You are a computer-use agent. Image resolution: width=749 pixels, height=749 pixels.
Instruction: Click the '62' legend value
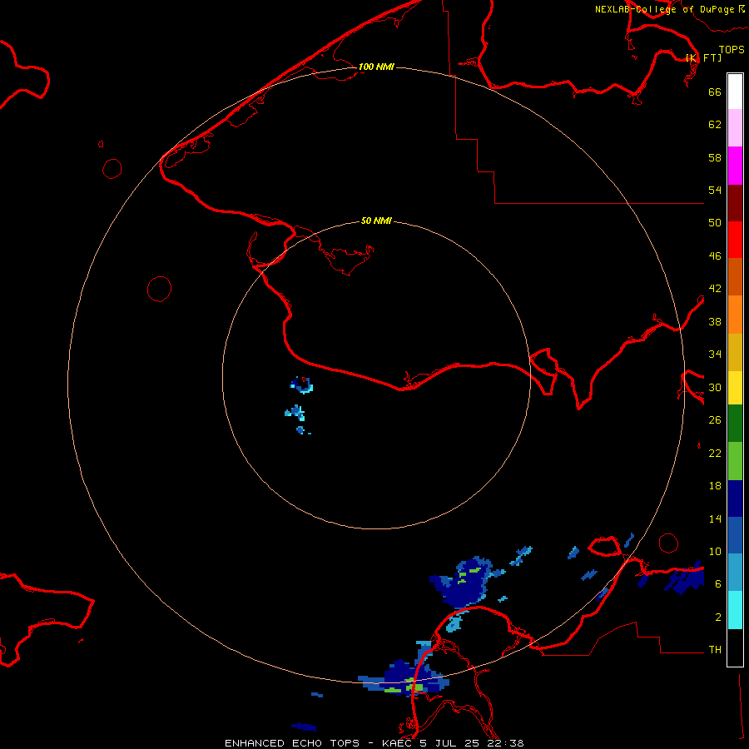(715, 125)
